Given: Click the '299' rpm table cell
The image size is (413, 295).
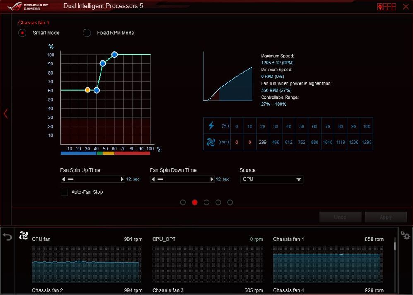Looking at the screenshot, I should (263, 143).
